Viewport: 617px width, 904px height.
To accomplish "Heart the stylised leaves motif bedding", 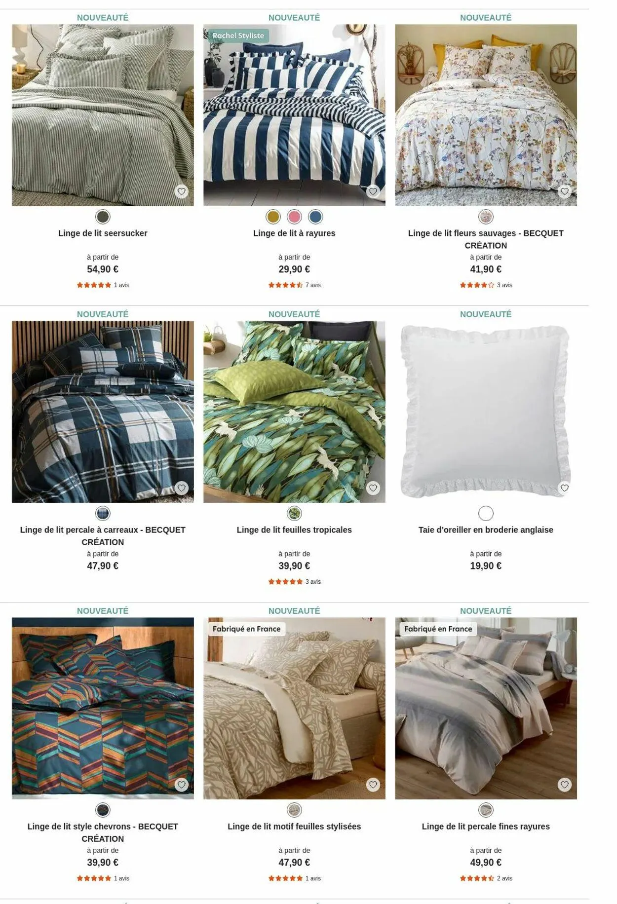I will (x=373, y=785).
